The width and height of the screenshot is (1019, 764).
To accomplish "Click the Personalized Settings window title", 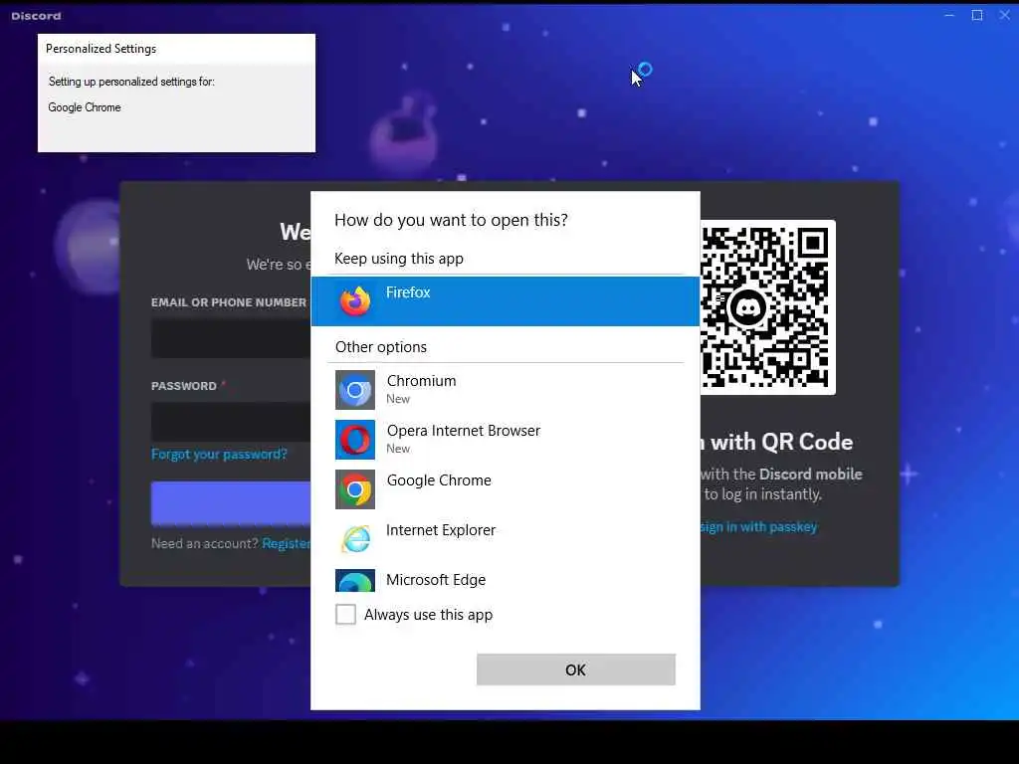I will 101,49.
